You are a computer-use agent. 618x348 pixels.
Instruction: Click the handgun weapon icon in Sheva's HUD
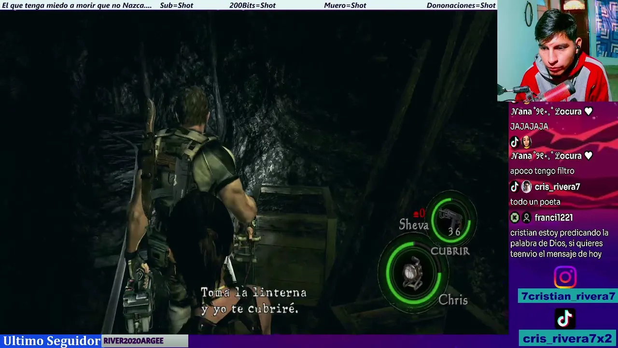[450, 217]
